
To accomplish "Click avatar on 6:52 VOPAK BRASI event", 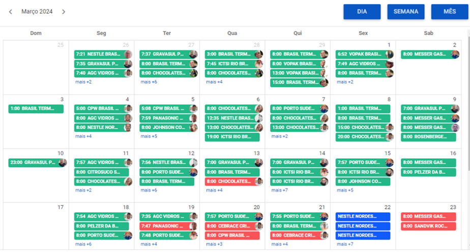I will [x=389, y=54].
